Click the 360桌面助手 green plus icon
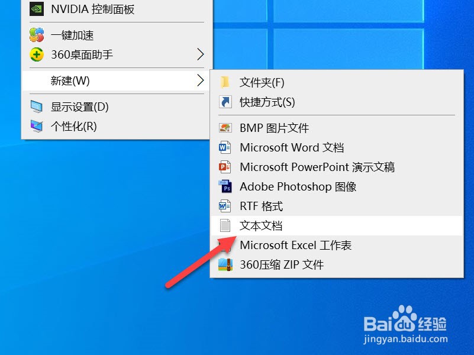 [x=37, y=54]
